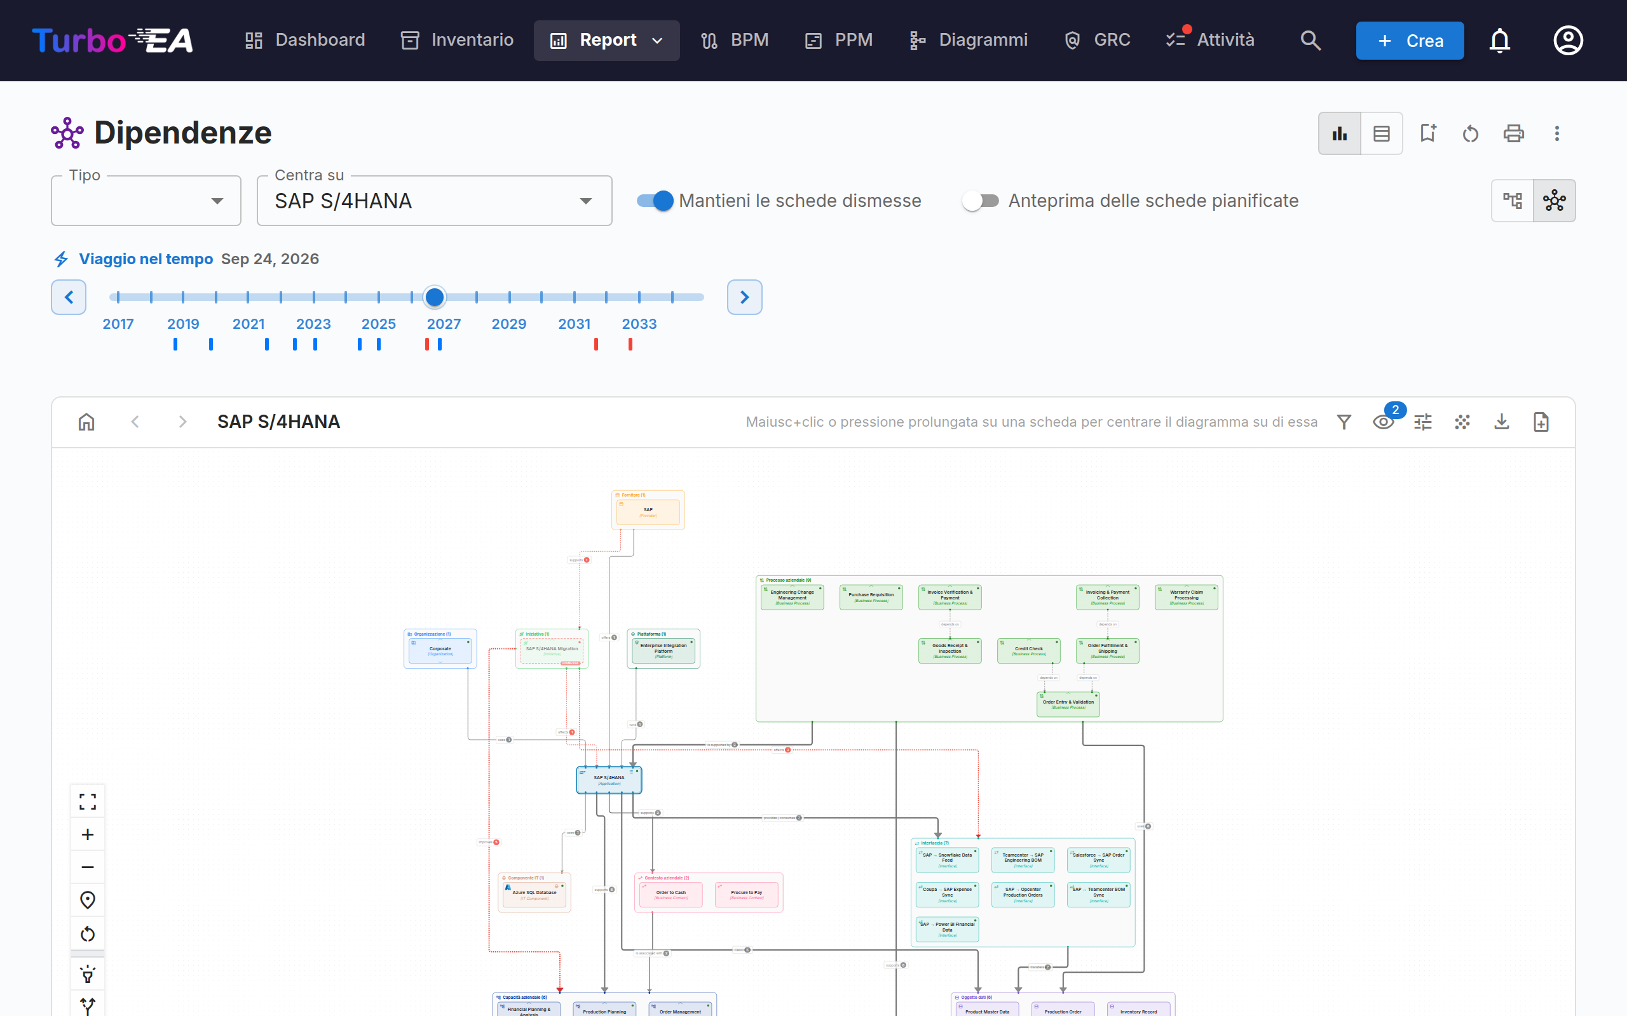
Task: Open the Diagrammi menu item
Action: coord(968,40)
